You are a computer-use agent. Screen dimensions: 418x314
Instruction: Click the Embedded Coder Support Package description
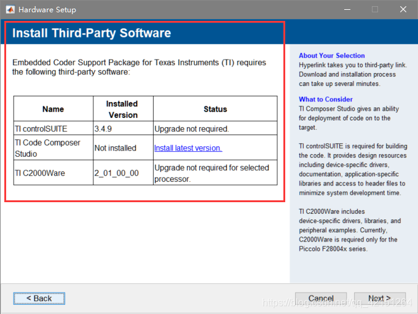tap(139, 67)
